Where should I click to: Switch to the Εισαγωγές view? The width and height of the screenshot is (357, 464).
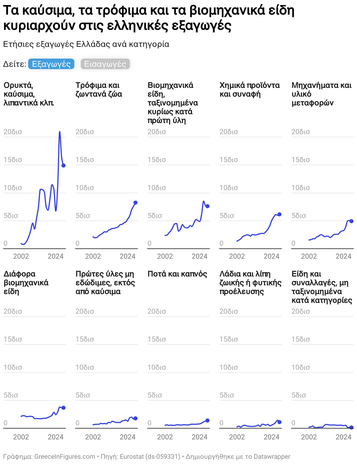point(105,64)
